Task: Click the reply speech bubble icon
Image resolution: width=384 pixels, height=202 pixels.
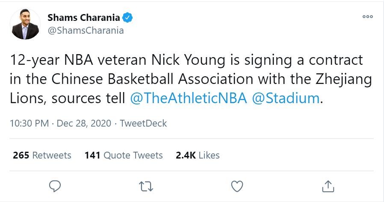Action: (x=55, y=186)
